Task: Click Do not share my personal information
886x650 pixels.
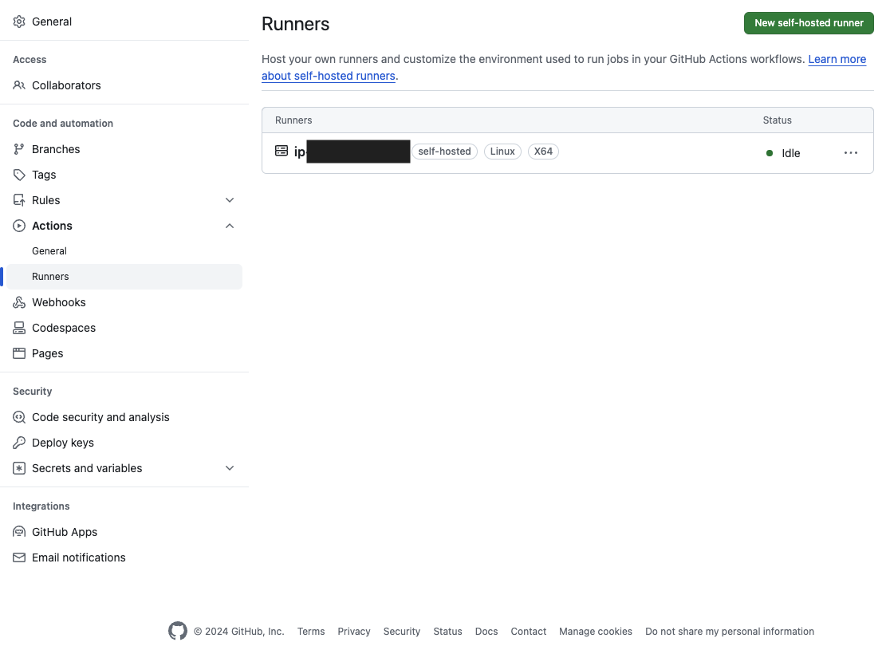Action: pos(730,632)
